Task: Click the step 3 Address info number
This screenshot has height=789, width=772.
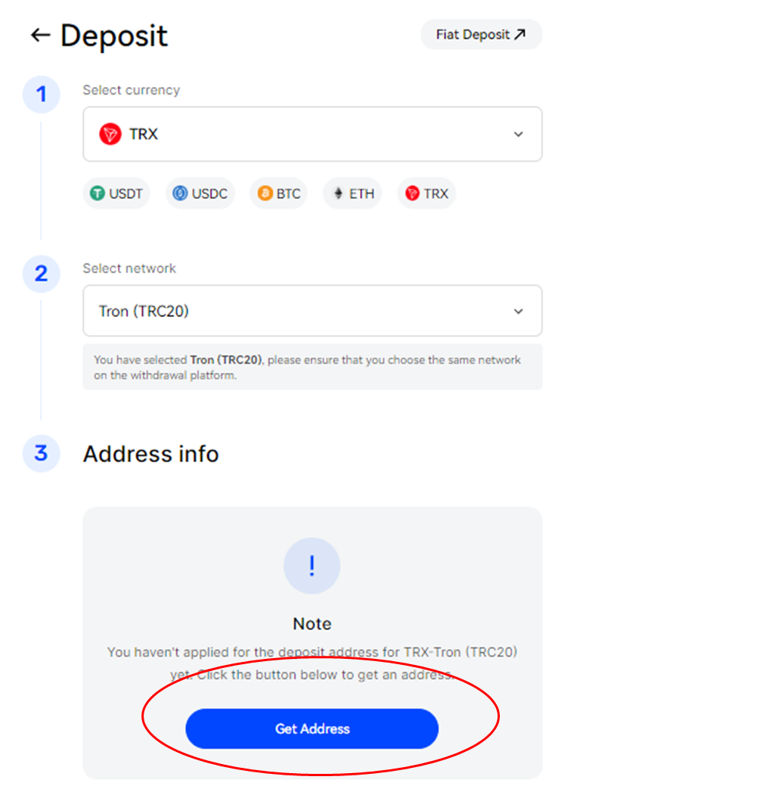Action: pos(42,453)
